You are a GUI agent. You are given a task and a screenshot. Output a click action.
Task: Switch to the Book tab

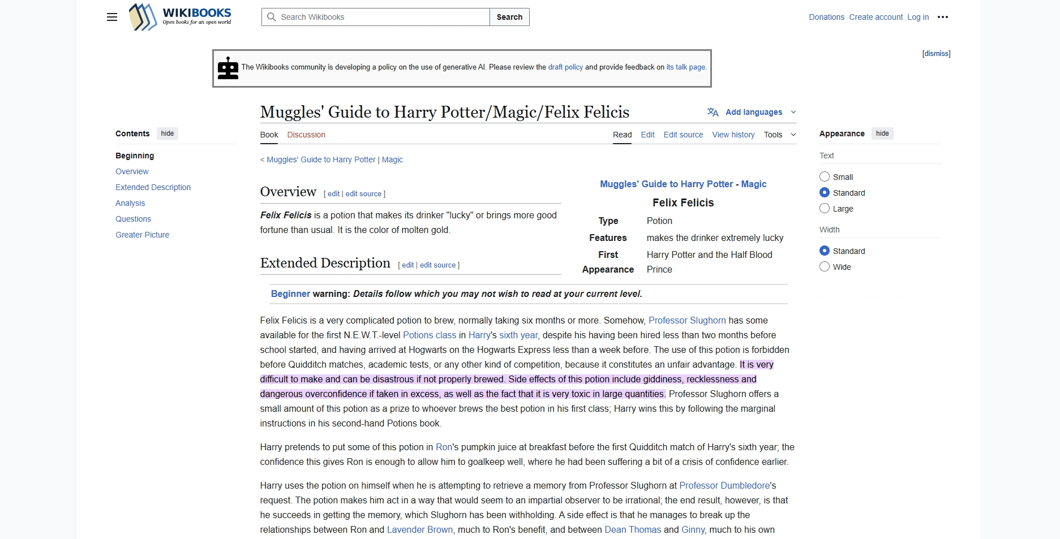269,135
